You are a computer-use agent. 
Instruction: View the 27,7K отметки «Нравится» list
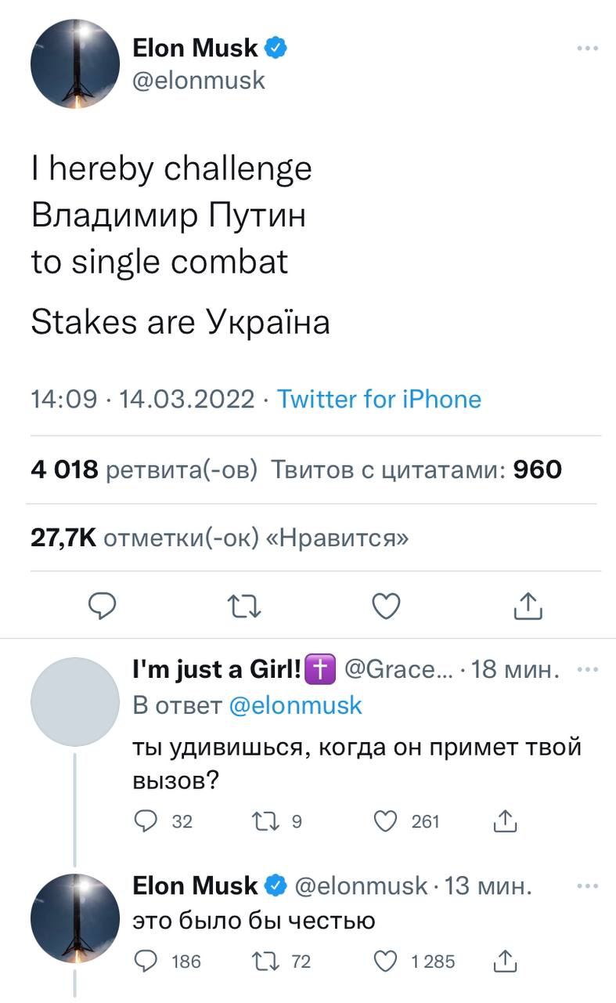219,538
